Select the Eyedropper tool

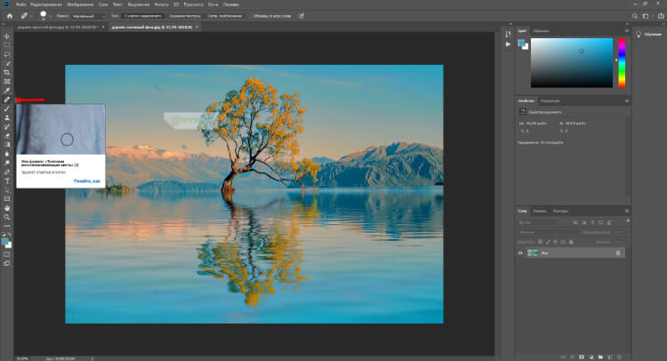[7, 91]
